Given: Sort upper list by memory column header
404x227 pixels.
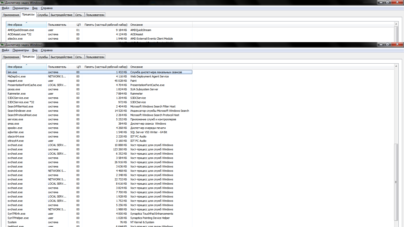Looking at the screenshot, I should pos(106,25).
